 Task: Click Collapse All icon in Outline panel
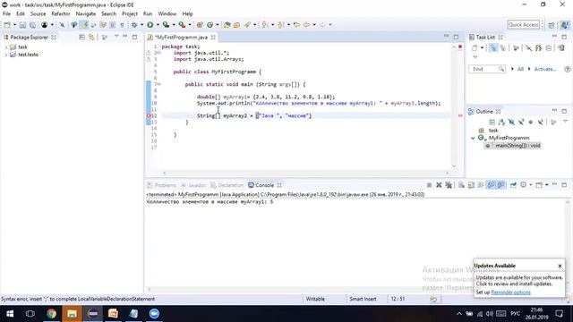[492, 122]
